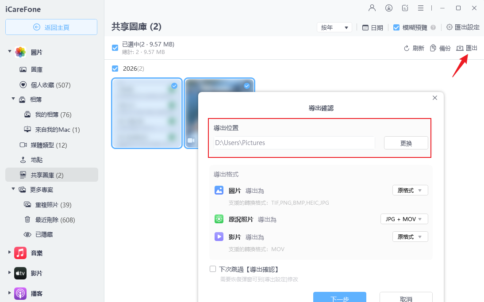Enable skip export confirmation next time
The height and width of the screenshot is (302, 484).
point(213,268)
